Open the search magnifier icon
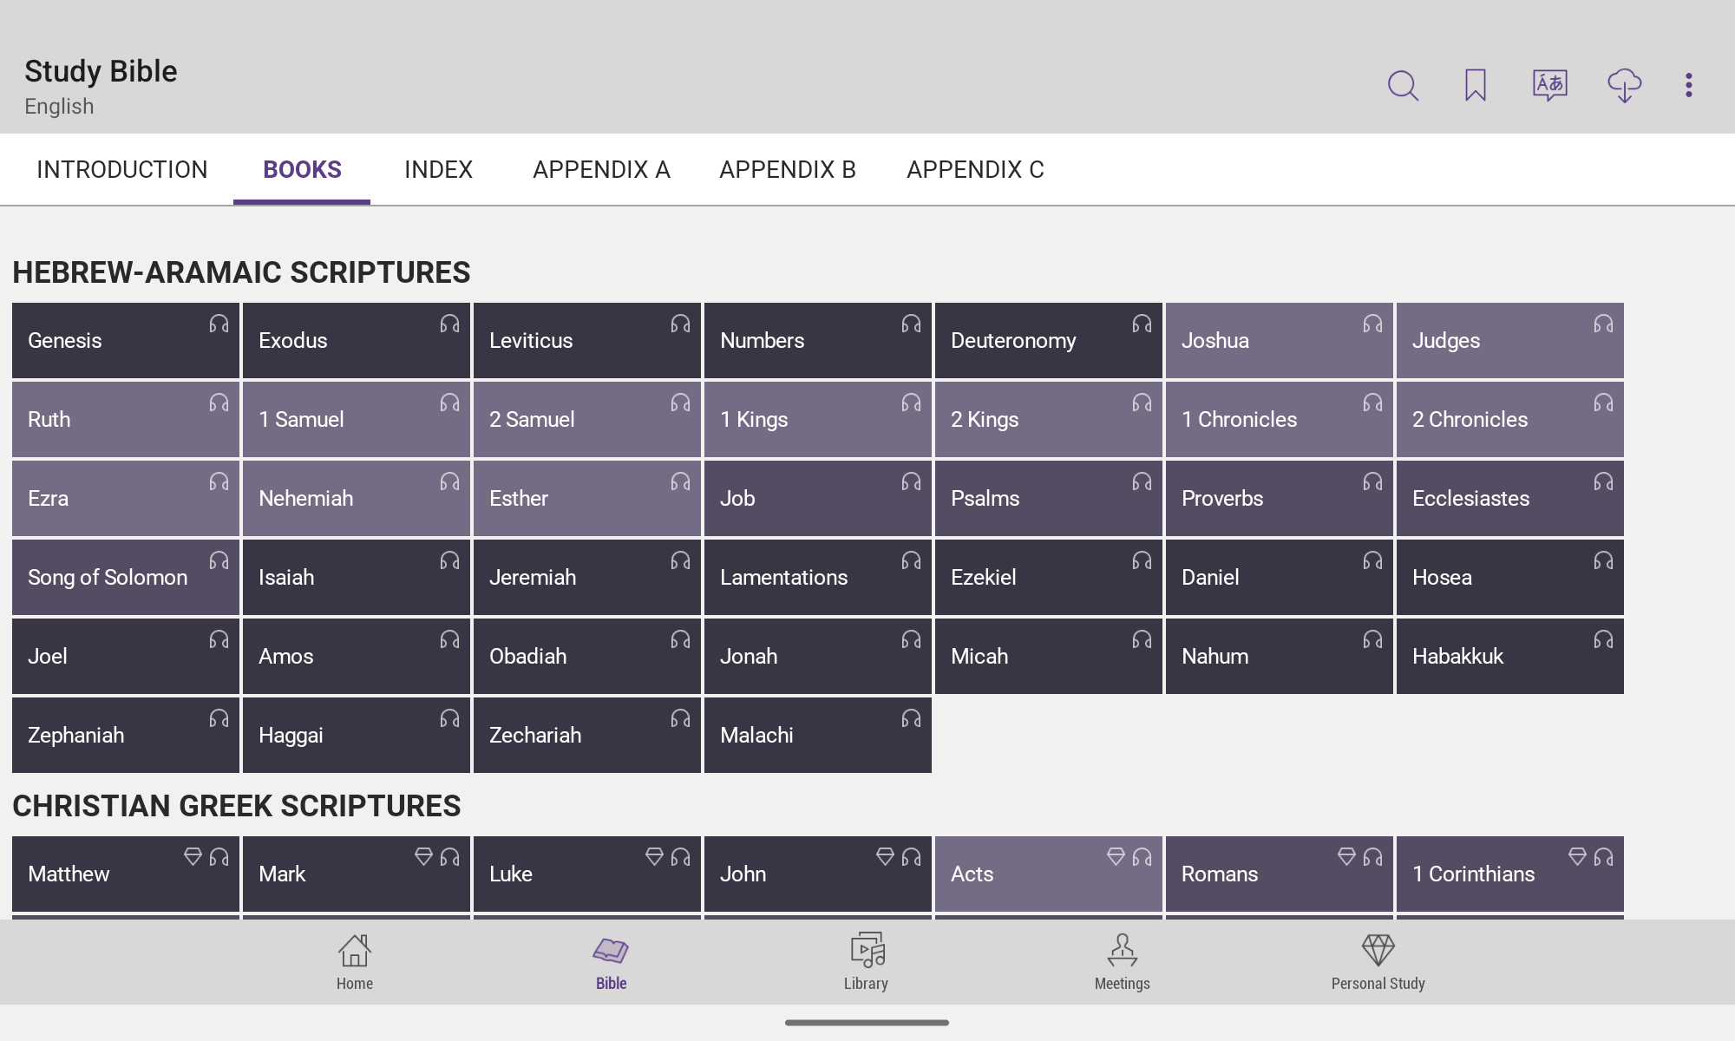The height and width of the screenshot is (1041, 1735). (x=1403, y=85)
